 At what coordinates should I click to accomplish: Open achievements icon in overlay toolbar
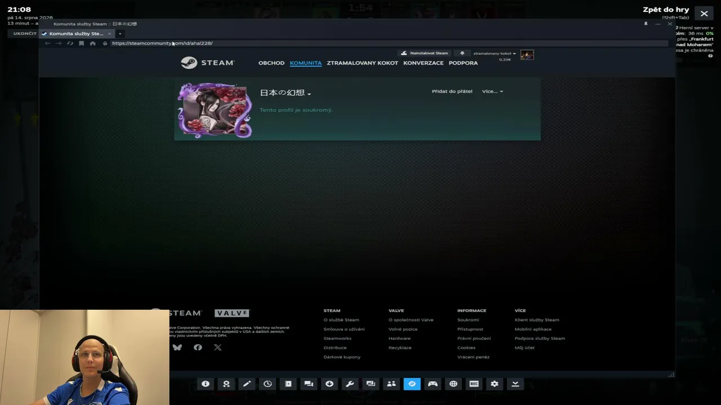(226, 384)
